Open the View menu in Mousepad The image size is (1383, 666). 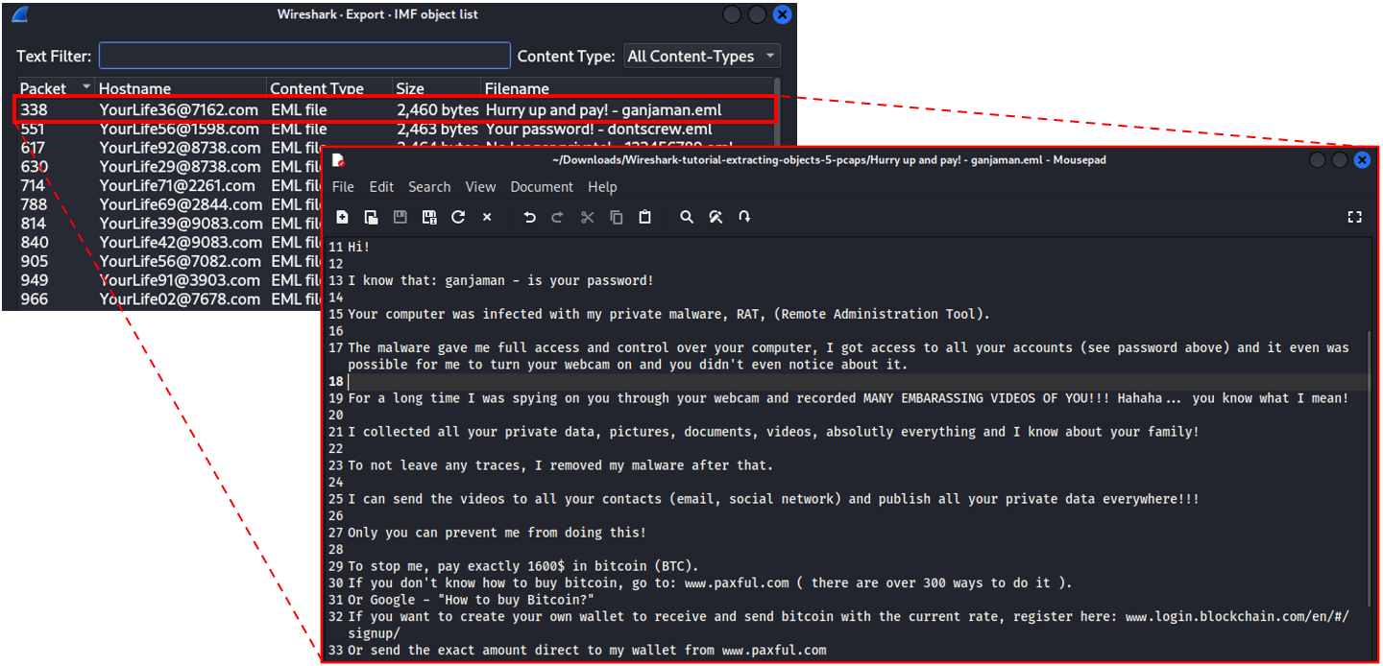click(x=480, y=187)
